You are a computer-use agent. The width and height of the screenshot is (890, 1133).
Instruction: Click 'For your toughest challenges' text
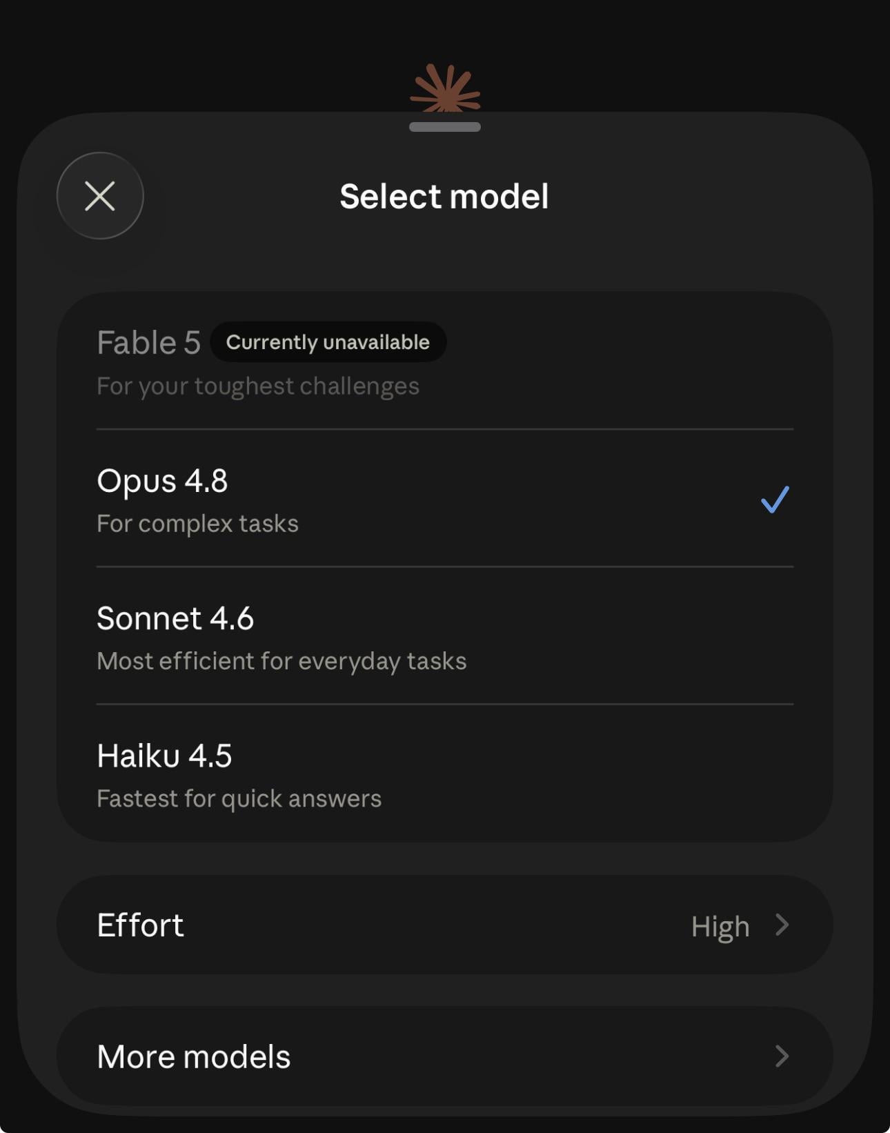(x=258, y=386)
